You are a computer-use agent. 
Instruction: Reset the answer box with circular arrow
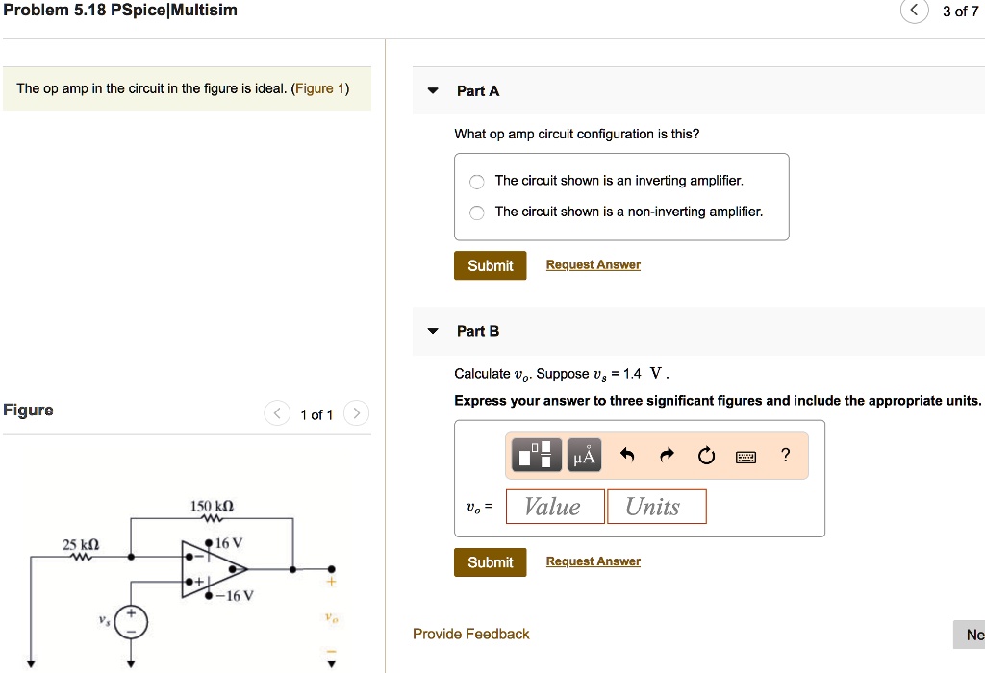coord(706,455)
